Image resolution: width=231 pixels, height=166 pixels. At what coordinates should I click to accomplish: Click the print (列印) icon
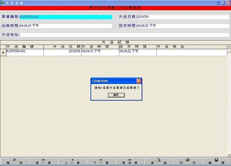(x=188, y=160)
